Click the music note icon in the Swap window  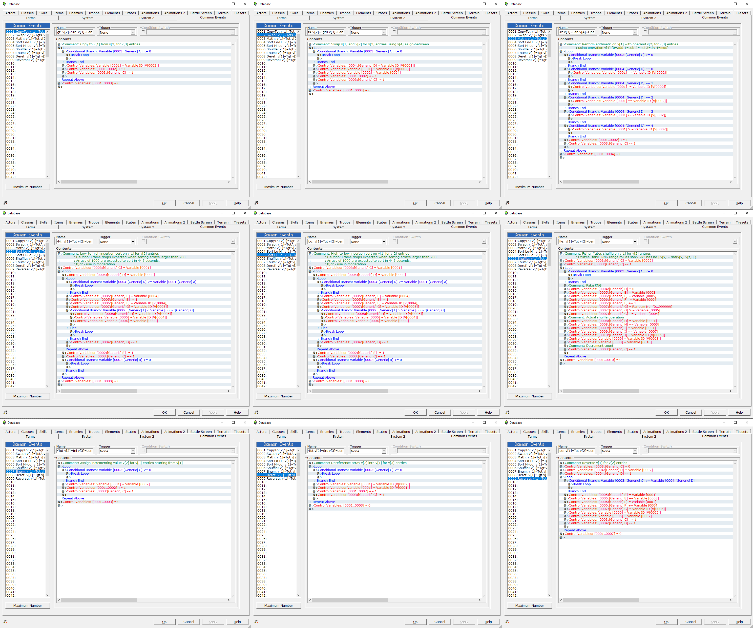tap(256, 203)
